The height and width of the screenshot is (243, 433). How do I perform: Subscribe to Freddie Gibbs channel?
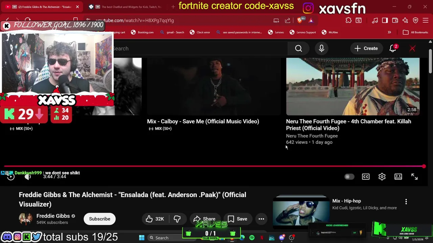[99, 219]
